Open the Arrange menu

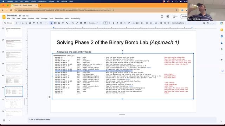point(44,19)
